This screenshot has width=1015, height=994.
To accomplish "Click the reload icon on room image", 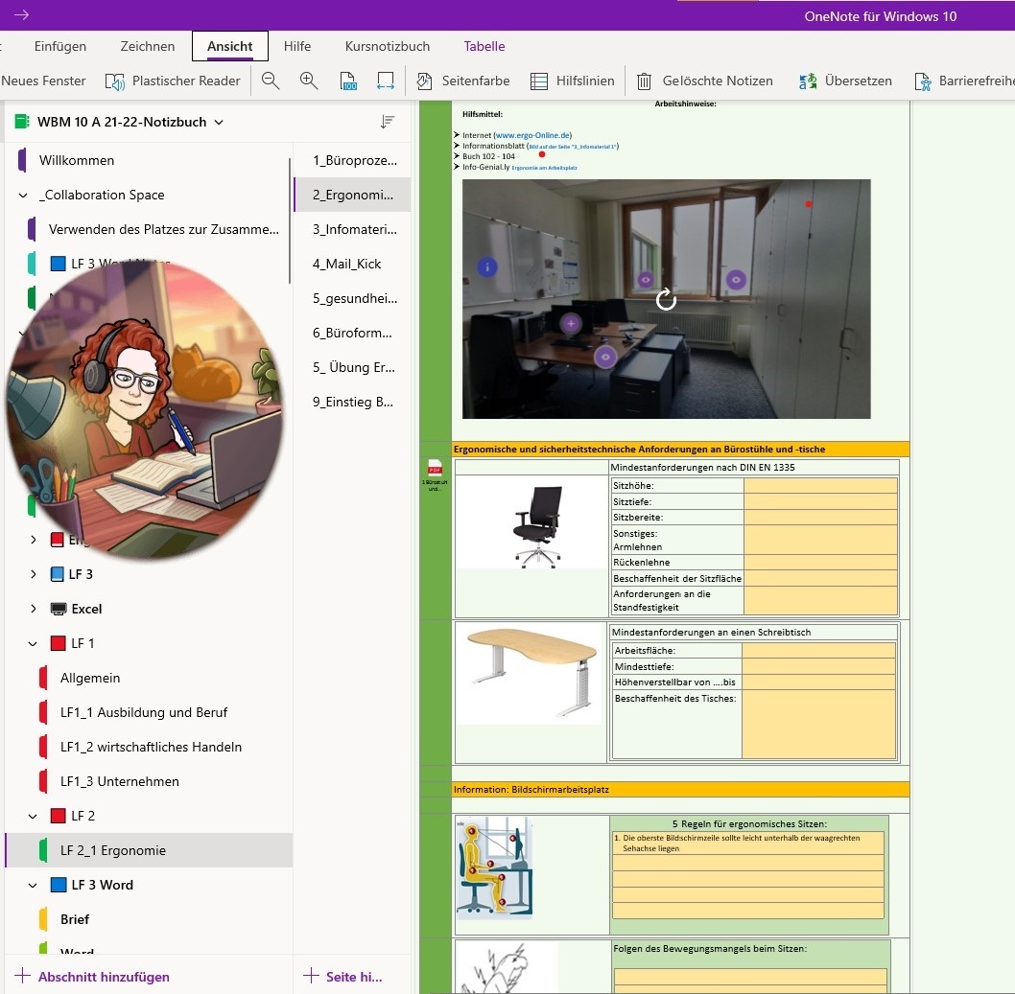I will click(x=666, y=299).
